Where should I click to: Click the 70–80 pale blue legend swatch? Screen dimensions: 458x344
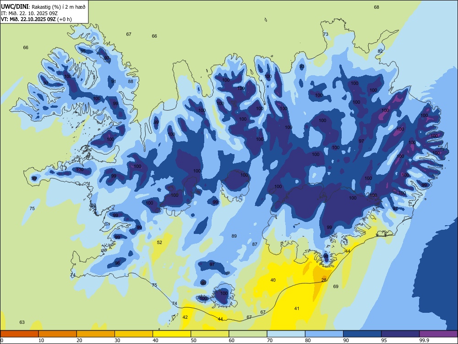[x=286, y=334]
